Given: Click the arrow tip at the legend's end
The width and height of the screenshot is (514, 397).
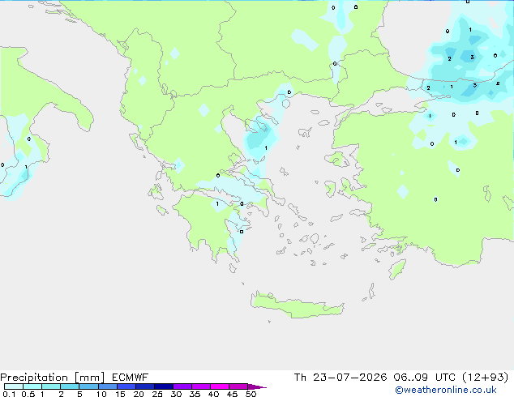Looking at the screenshot, I should tap(257, 386).
